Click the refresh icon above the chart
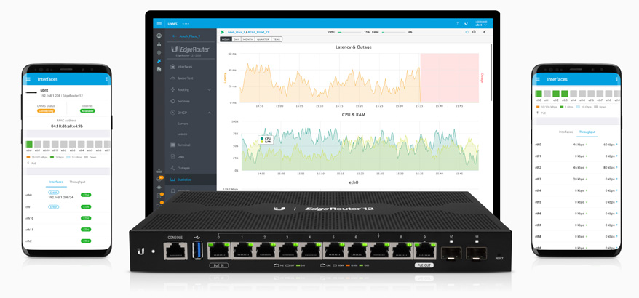The height and width of the screenshot is (298, 639). (467, 32)
